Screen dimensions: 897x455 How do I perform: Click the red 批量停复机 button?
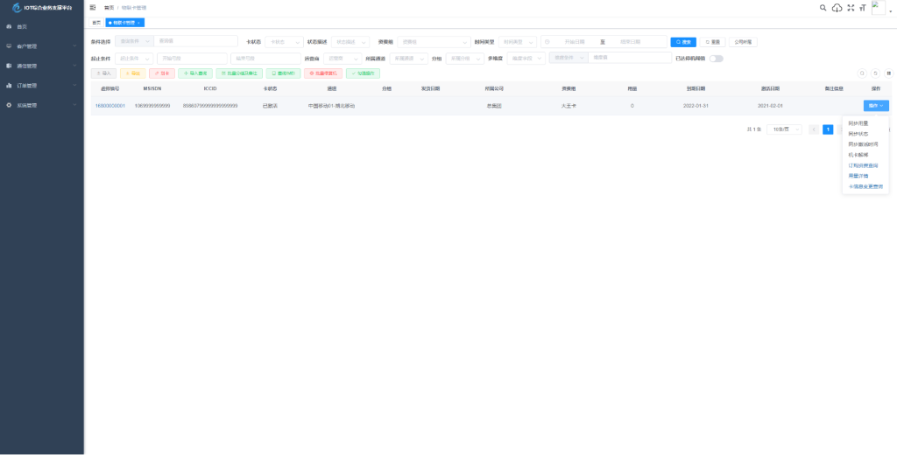pos(323,73)
